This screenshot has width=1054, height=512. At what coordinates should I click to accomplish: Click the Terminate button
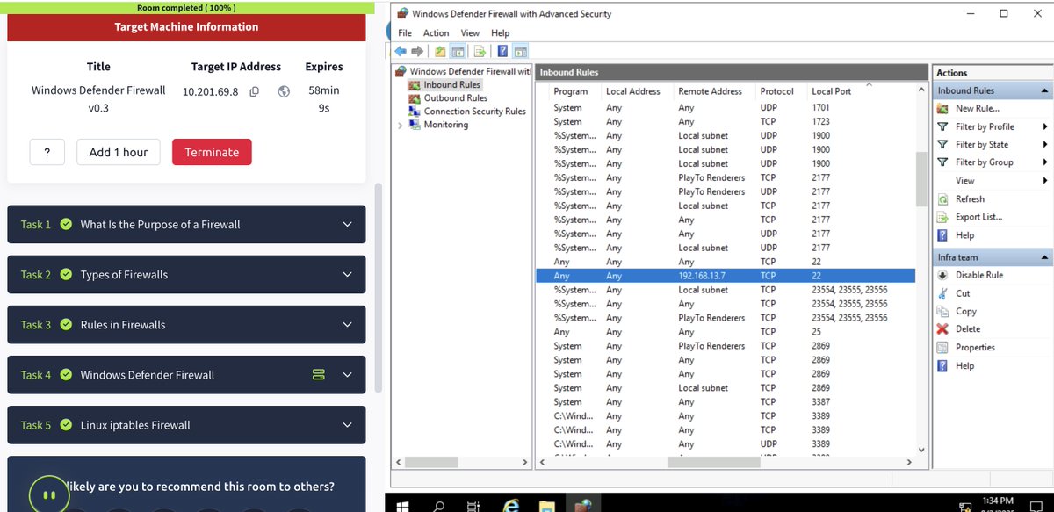pos(212,152)
